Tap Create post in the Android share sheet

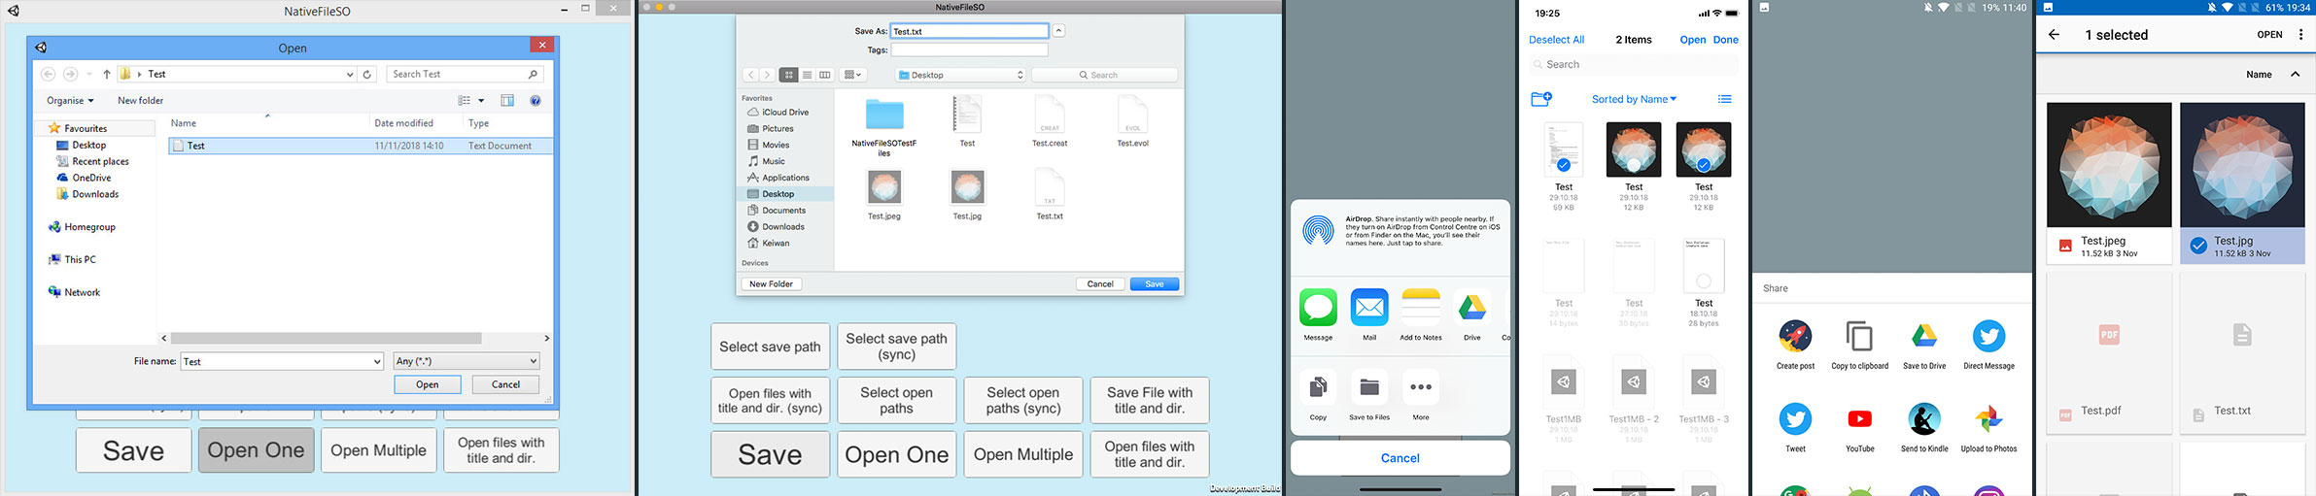1795,336
